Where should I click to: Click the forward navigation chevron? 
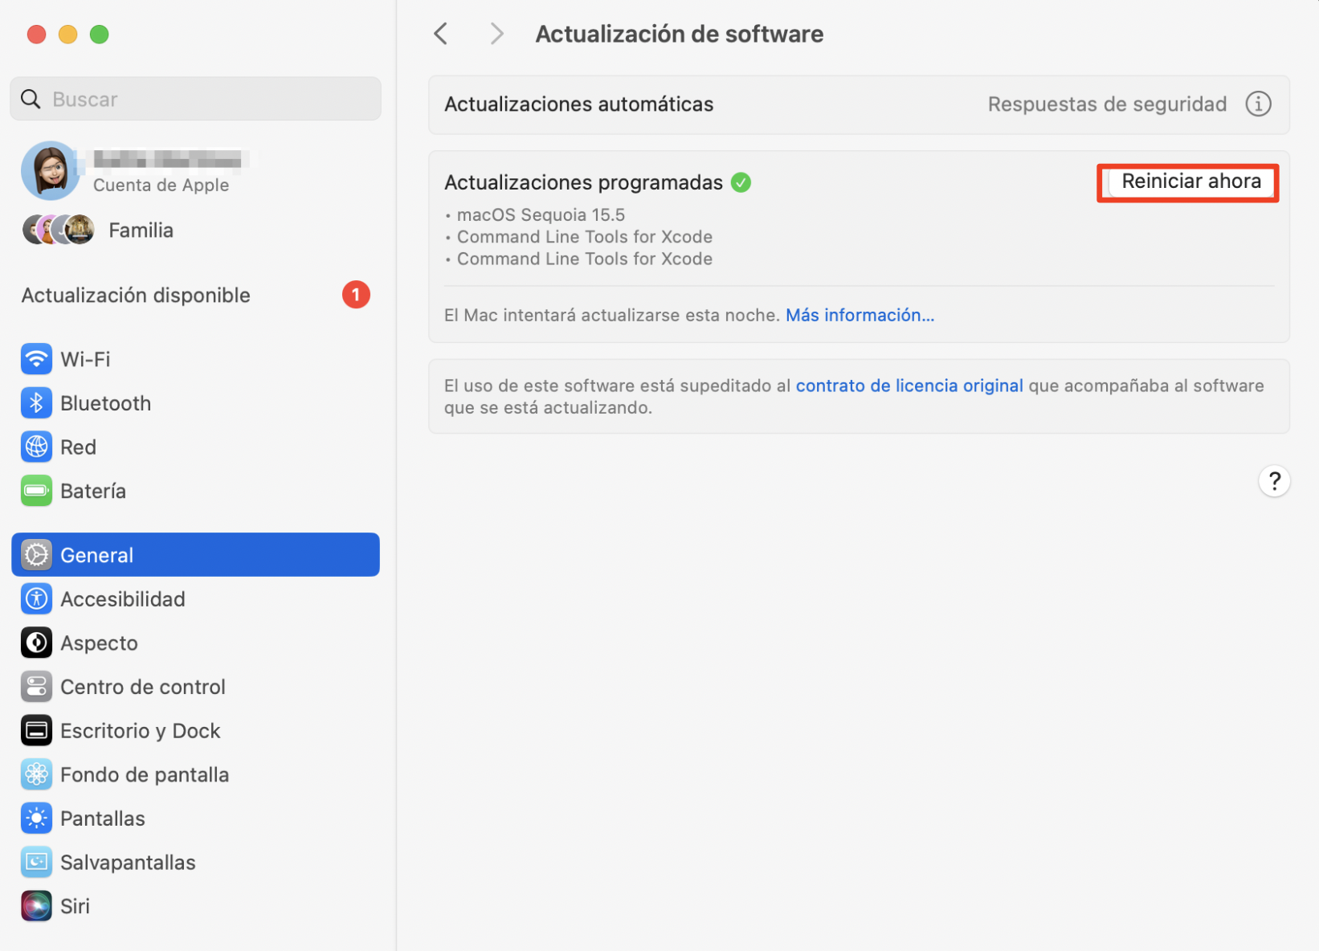[496, 33]
